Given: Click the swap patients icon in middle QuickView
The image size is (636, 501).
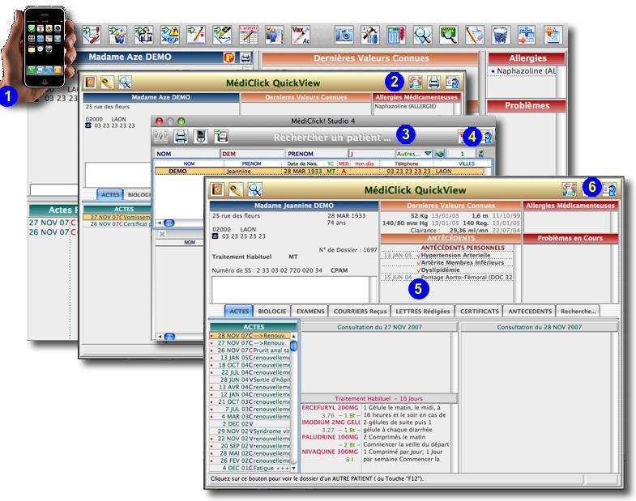Looking at the screenshot, I should click(416, 83).
